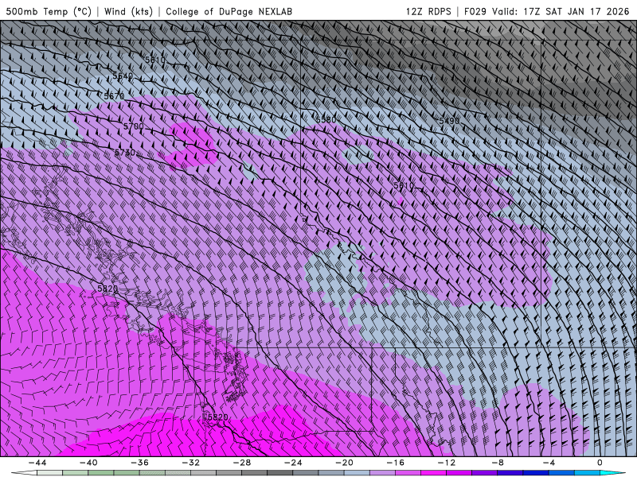Click the -16 color bar value
Image resolution: width=637 pixels, height=477 pixels.
pyautogui.click(x=395, y=463)
